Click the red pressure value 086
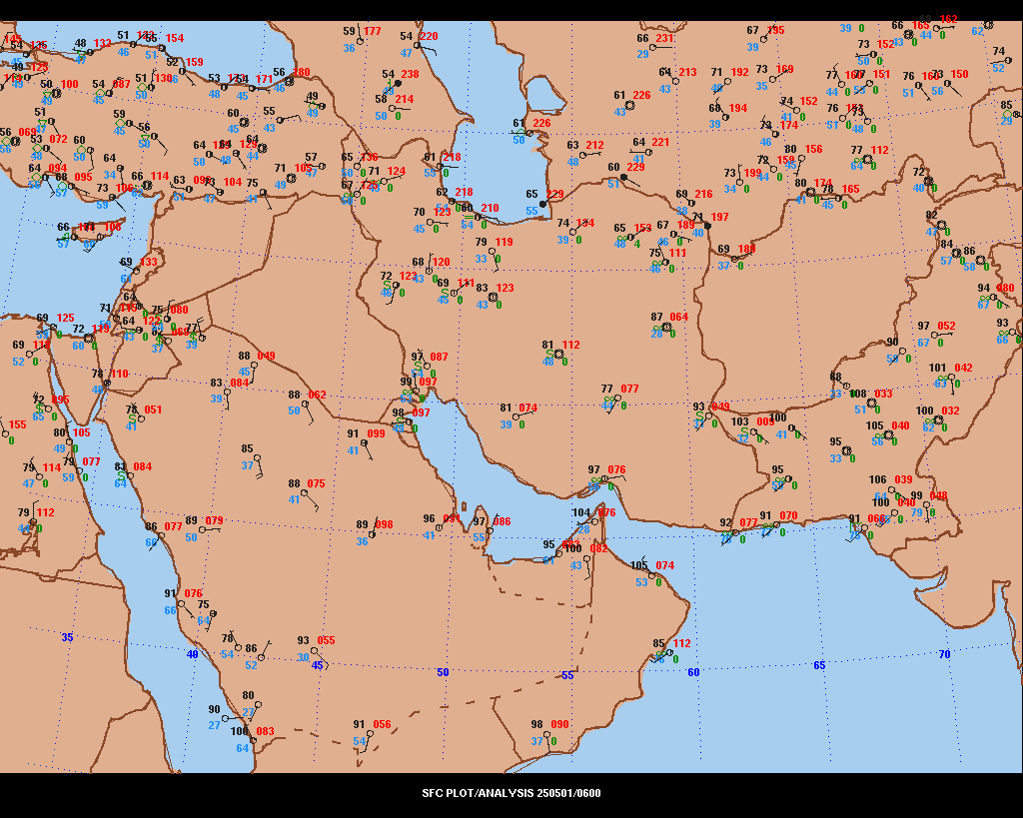 pos(502,521)
